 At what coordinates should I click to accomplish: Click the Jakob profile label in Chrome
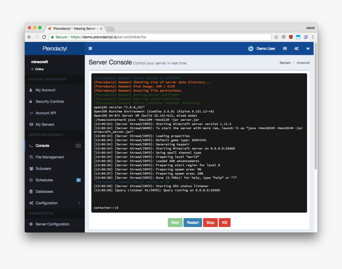coord(310,28)
